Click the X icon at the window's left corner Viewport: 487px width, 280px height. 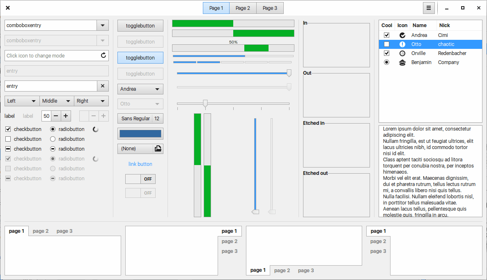point(8,8)
